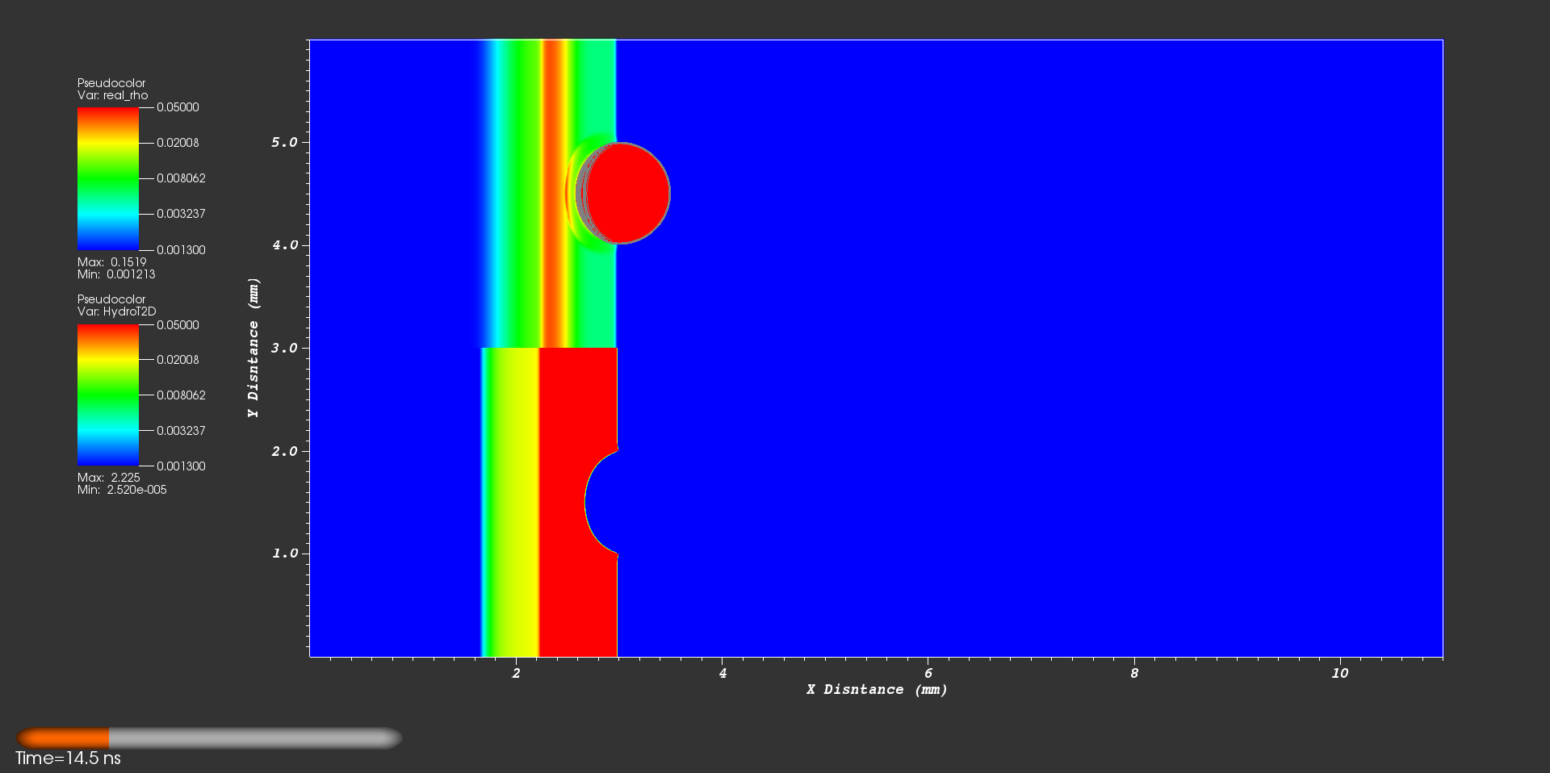Click the 'Time=14.5 ns' label
Image resolution: width=1550 pixels, height=773 pixels.
69,758
